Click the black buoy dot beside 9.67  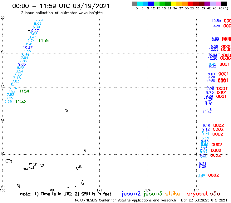(29, 31)
